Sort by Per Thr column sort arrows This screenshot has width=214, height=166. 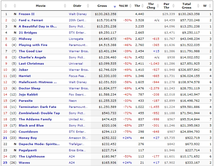(x=173, y=6)
